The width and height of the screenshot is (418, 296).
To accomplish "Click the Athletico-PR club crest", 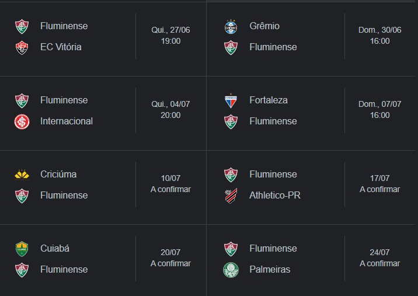I will click(231, 196).
